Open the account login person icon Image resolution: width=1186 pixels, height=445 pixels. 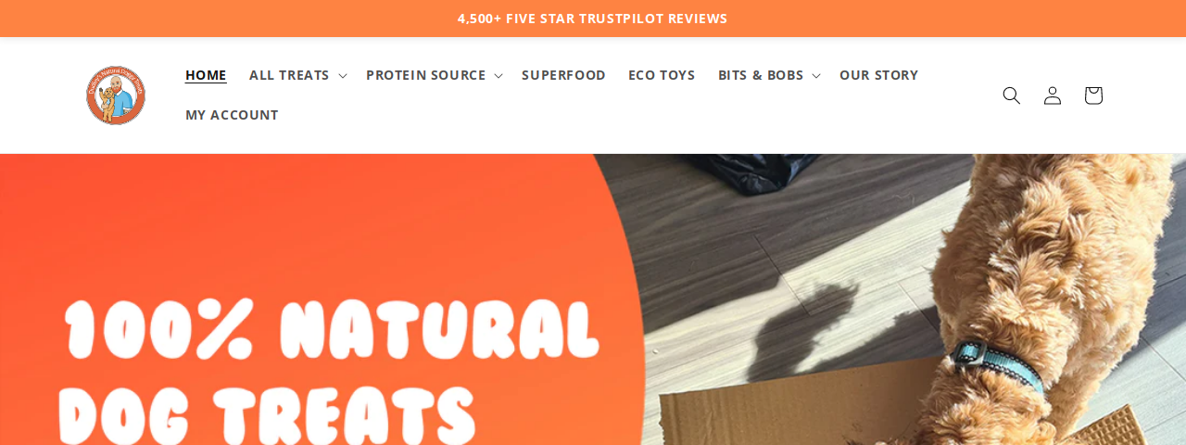tap(1053, 95)
